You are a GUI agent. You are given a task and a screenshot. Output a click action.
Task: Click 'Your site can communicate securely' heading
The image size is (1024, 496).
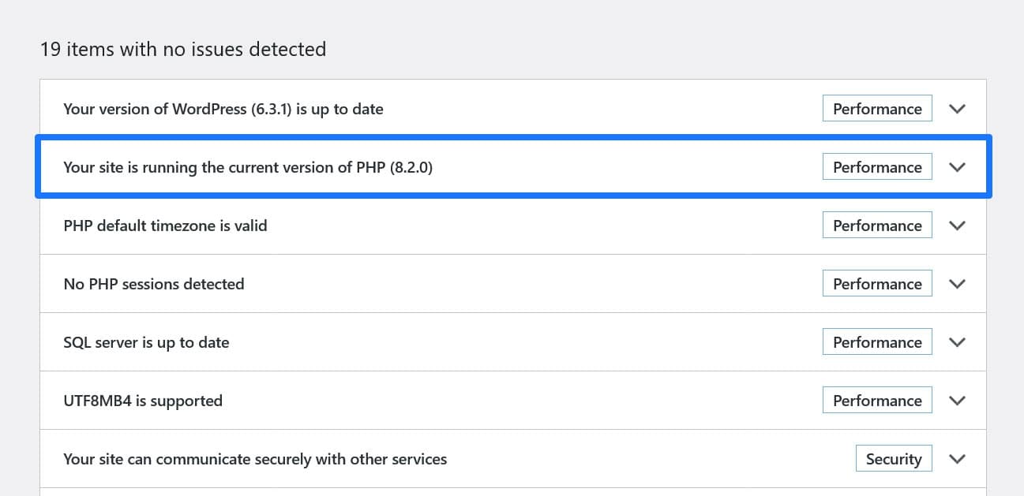(255, 459)
